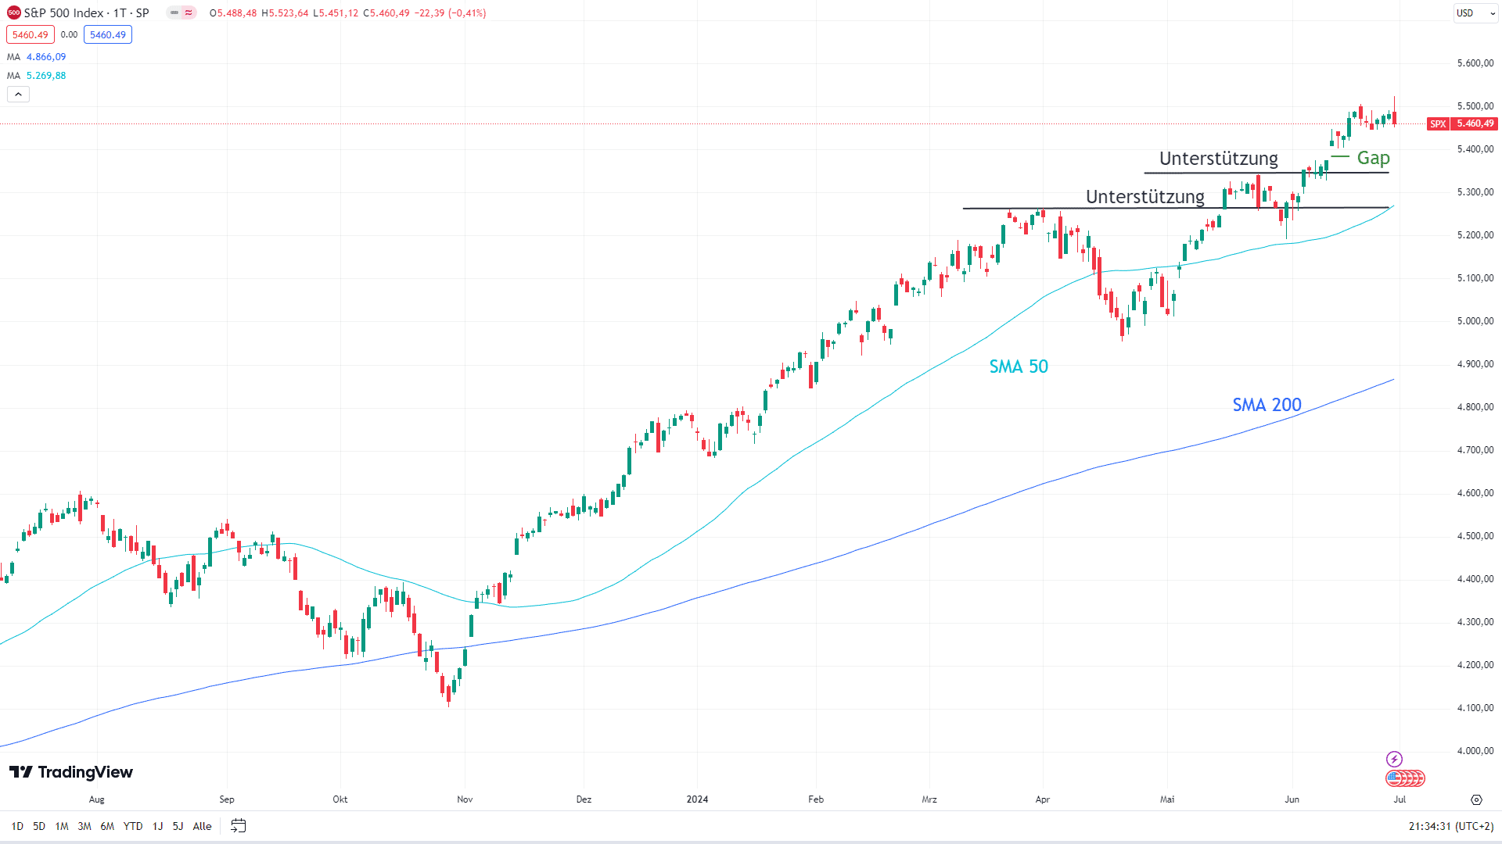1502x844 pixels.
Task: Click the closing value C5.460,49
Action: (x=386, y=13)
